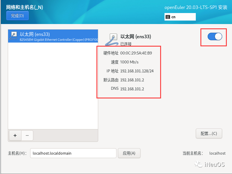Click the 以太网 (ens33) heading in details pane

click(x=136, y=36)
